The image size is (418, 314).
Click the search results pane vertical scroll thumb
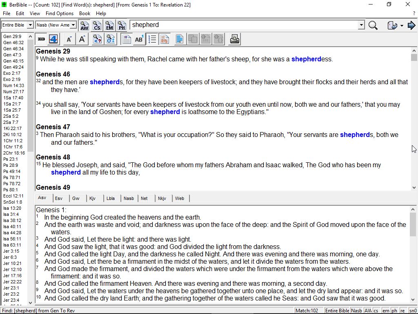[x=414, y=57]
